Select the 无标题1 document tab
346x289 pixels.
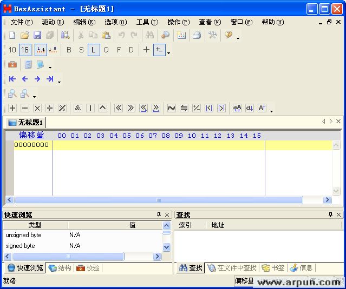pos(25,123)
